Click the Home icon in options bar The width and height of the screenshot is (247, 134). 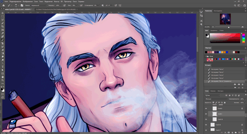point(4,5)
